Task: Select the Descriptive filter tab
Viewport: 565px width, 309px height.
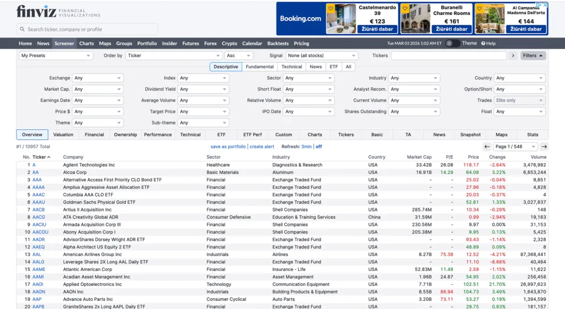Action: 226,67
